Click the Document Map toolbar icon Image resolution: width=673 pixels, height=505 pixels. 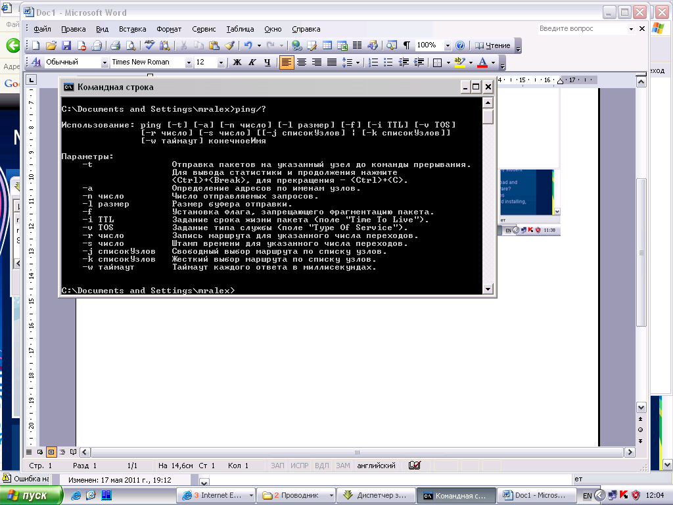391,45
